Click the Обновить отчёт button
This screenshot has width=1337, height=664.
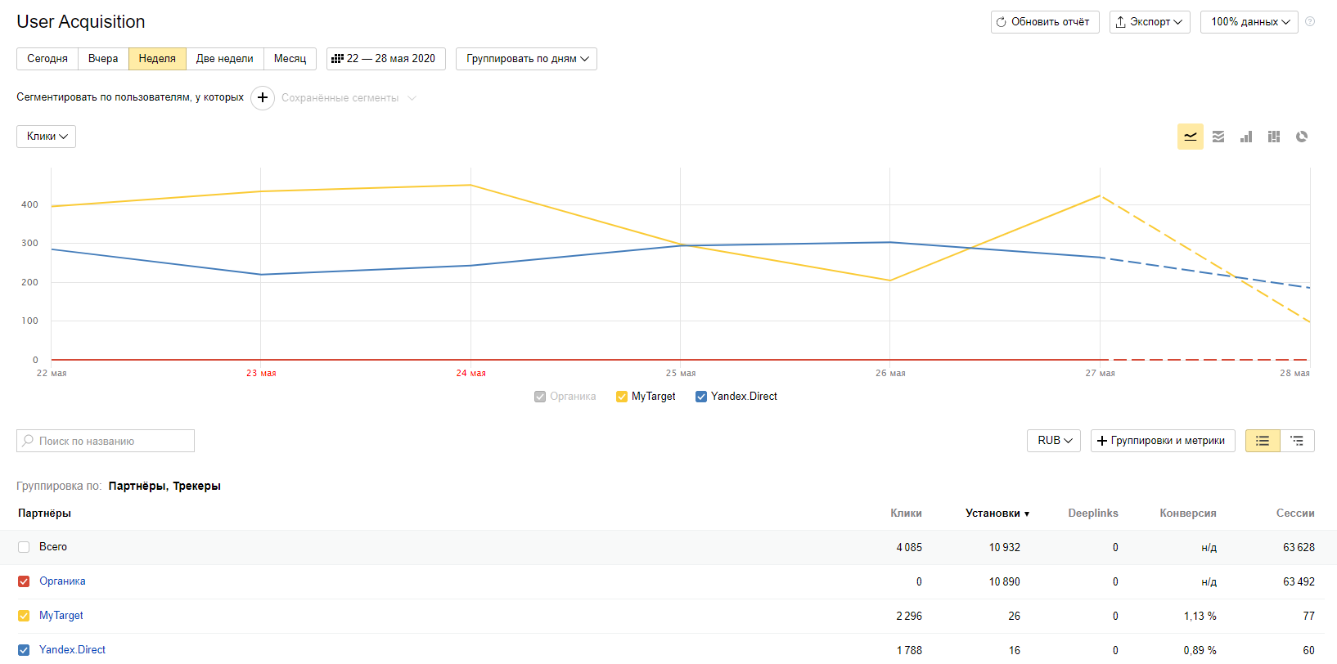pos(1042,22)
